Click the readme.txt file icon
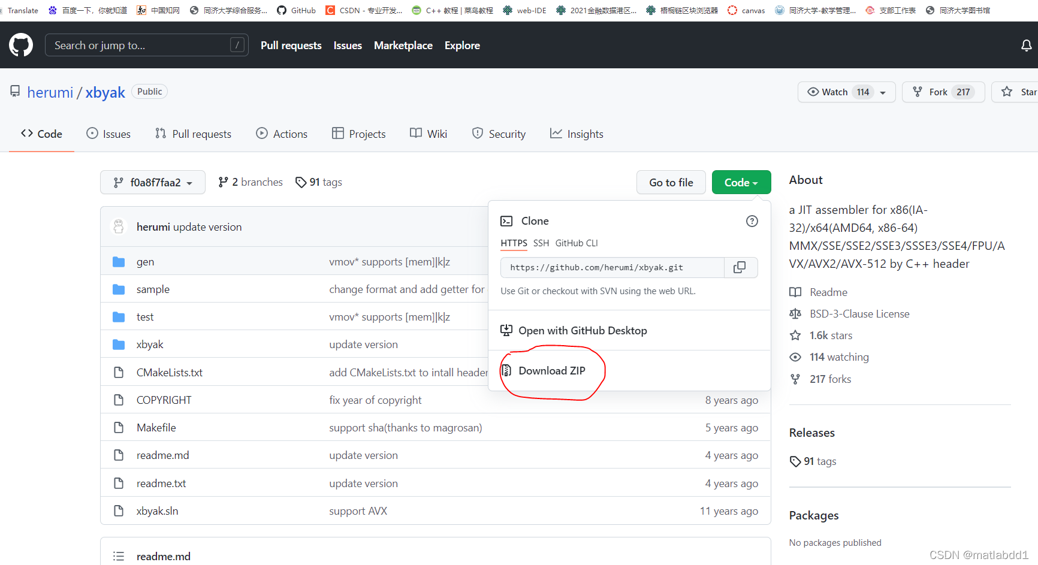This screenshot has height=565, width=1038. (x=119, y=483)
